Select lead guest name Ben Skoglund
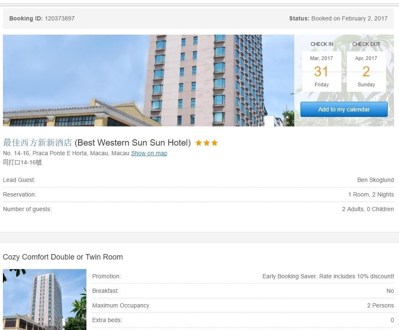 (x=375, y=180)
